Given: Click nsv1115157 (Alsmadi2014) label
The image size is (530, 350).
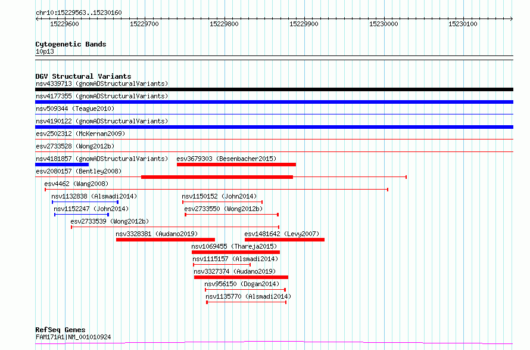Looking at the screenshot, I should (x=236, y=259).
